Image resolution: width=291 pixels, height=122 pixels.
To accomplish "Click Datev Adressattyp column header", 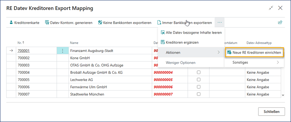I will [x=259, y=43].
